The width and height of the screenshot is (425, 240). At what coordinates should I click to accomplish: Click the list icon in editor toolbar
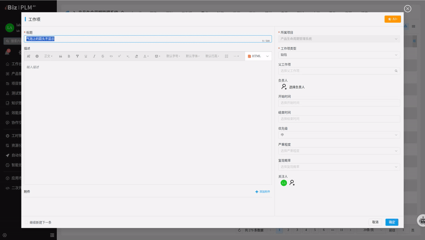click(x=227, y=56)
